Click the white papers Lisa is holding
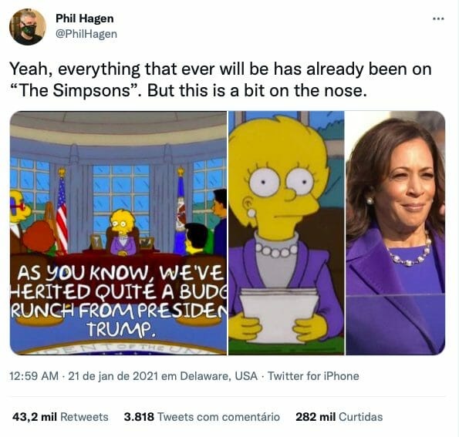Screen dimensions: 459x437 tap(278, 314)
